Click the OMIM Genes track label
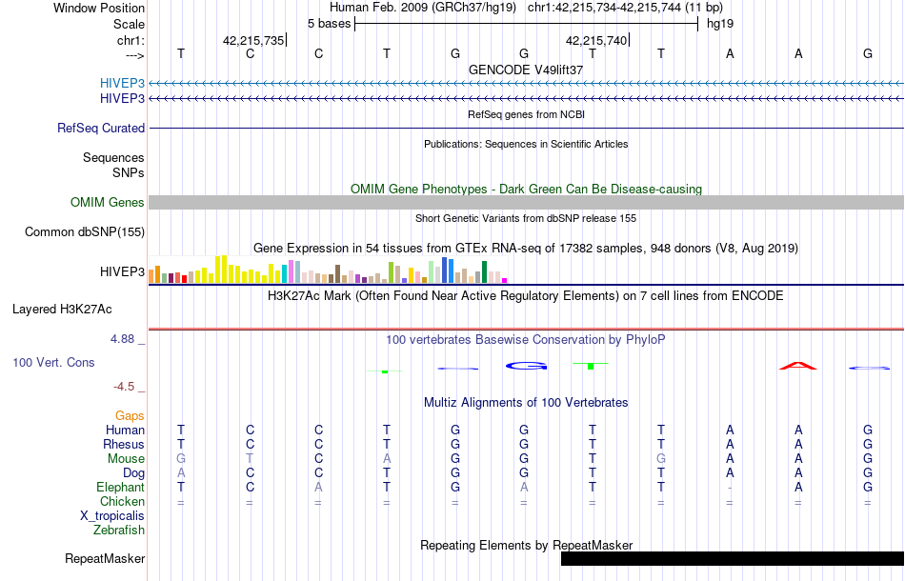Viewport: 905px width, 581px height. (108, 203)
